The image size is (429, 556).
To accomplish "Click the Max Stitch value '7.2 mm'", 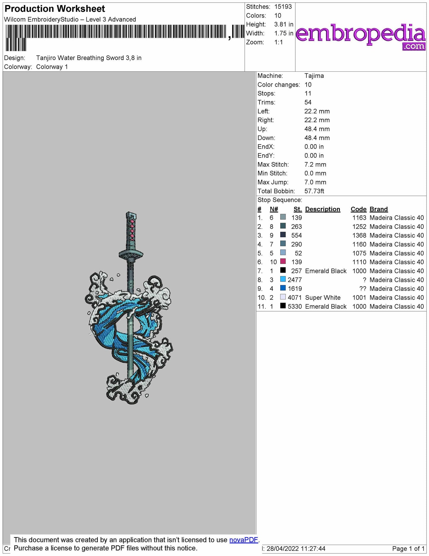I will pyautogui.click(x=315, y=164).
